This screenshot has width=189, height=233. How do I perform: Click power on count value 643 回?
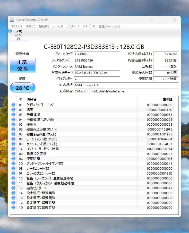166,73
